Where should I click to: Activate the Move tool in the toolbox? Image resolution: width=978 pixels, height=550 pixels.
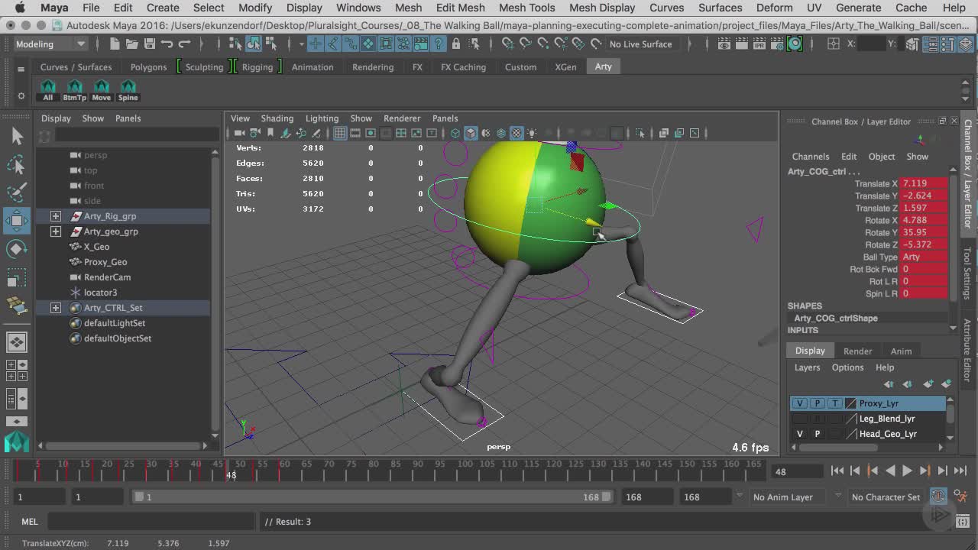tap(17, 221)
